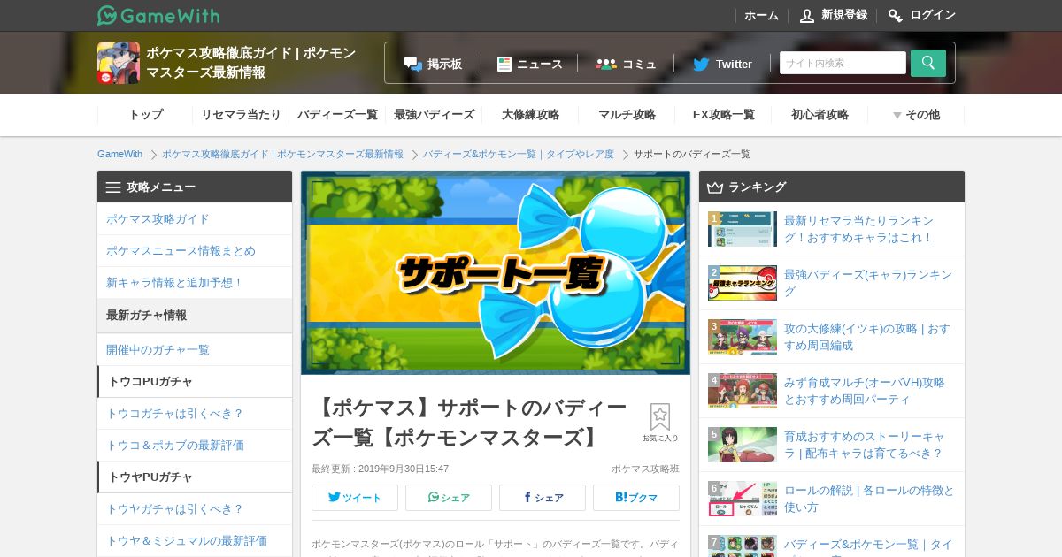
Task: Open トウコ＆ポカブの最新評価 link
Action: 195,446
